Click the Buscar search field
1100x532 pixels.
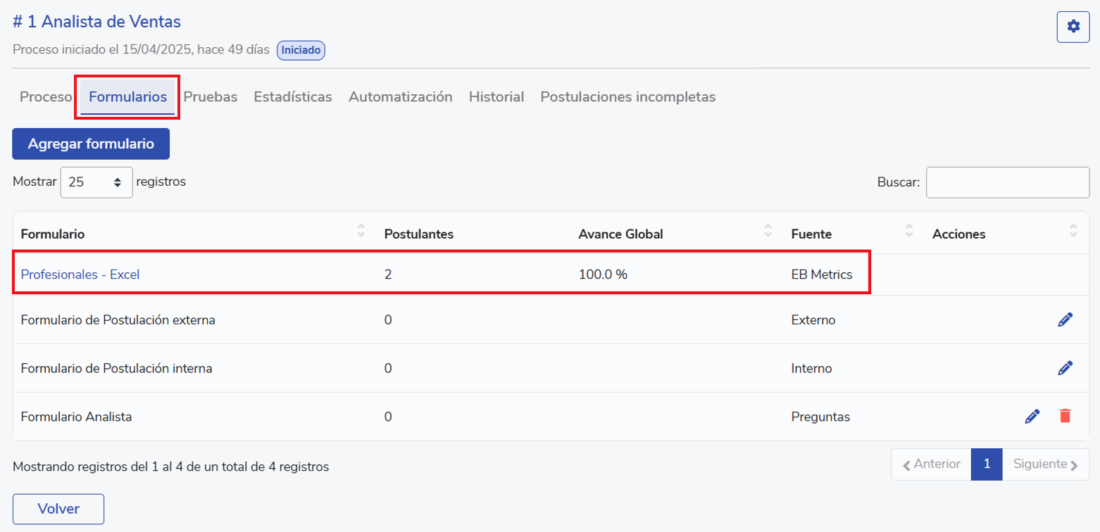point(1007,182)
